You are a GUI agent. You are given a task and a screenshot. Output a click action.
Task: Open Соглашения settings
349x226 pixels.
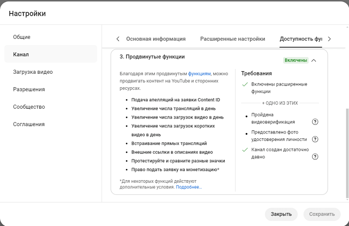point(51,124)
